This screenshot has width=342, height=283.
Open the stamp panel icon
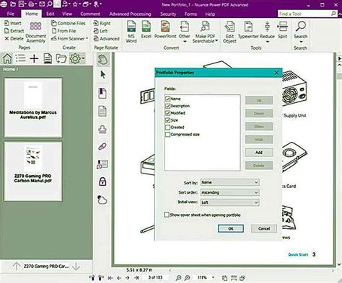tap(102, 130)
